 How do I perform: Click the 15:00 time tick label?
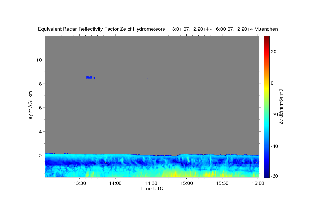[x=186, y=183]
